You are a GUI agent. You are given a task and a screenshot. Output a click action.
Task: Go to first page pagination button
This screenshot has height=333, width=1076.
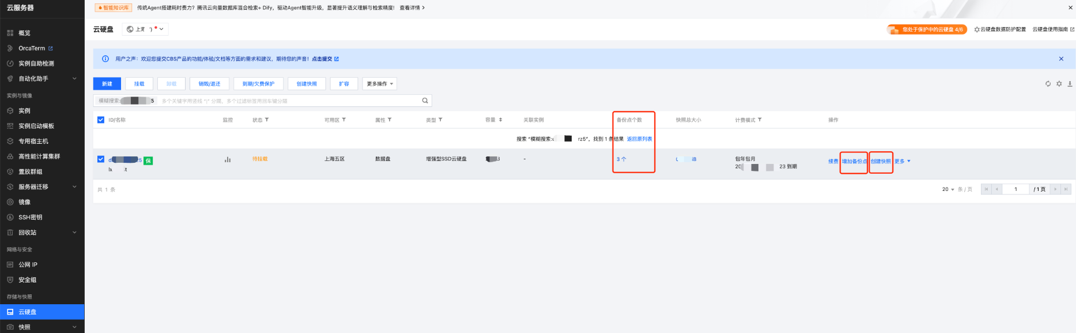[986, 189]
